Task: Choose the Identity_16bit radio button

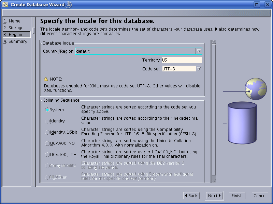Action: tap(47, 132)
